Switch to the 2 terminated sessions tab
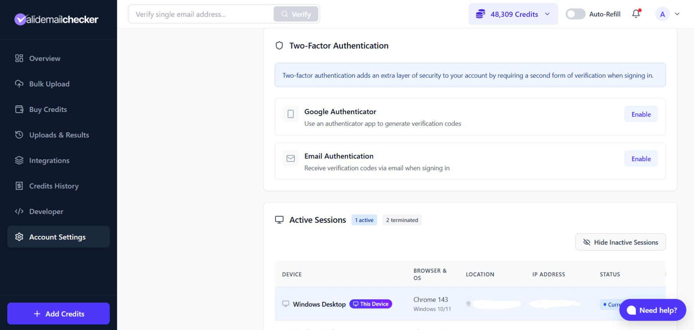Viewport: 694px width, 330px height. (402, 220)
